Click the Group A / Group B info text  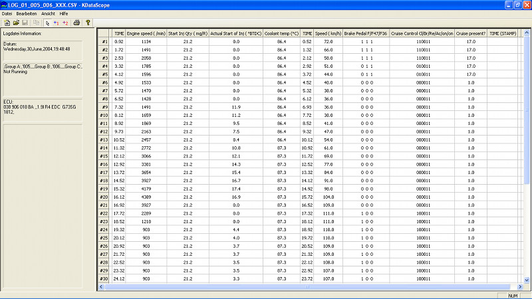(43, 66)
